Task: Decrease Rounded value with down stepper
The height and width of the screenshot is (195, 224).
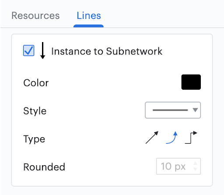Action: pyautogui.click(x=195, y=169)
